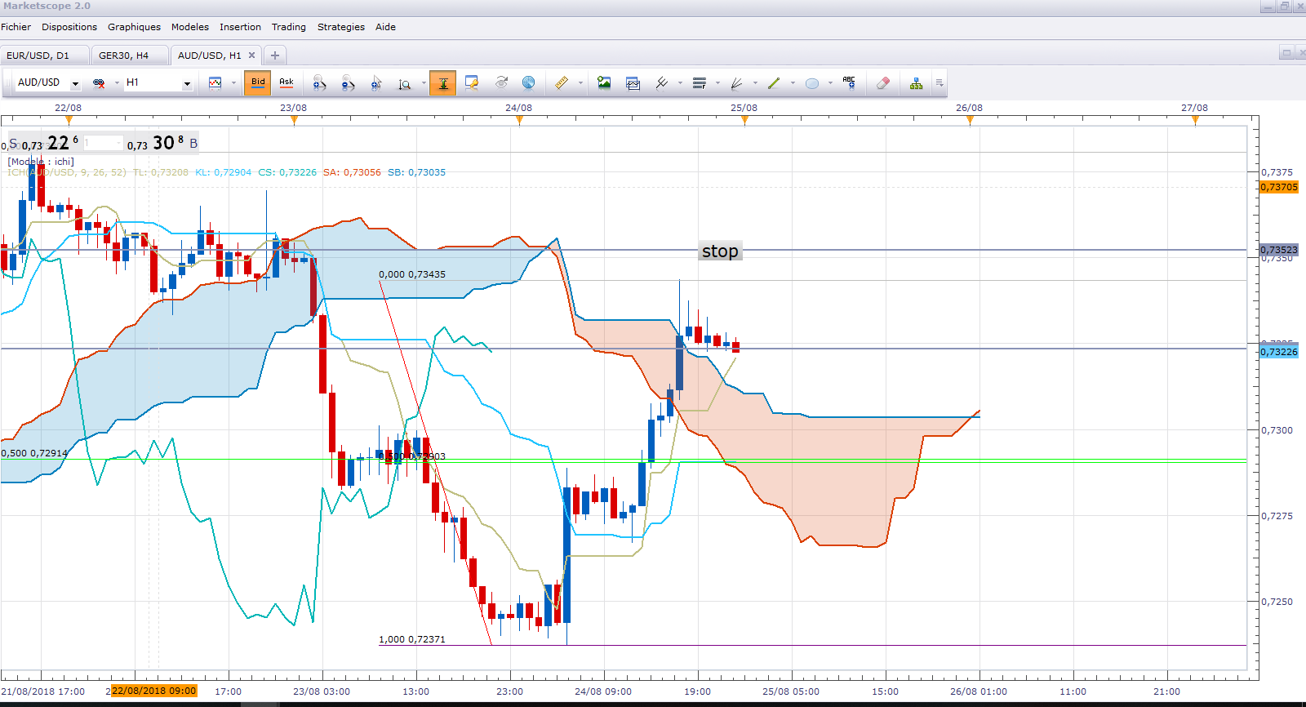Click the zoom in magnifier icon
Image resolution: width=1306 pixels, height=707 pixels.
[x=319, y=83]
